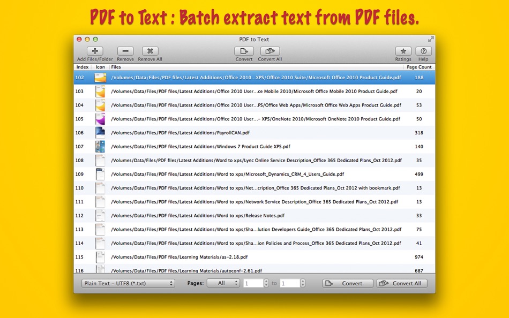
Task: Click the Remove minus toolbar icon
Action: click(125, 51)
